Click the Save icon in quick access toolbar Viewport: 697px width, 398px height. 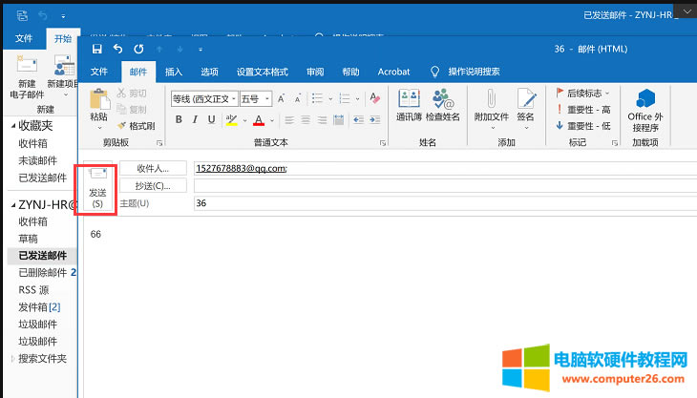[x=96, y=49]
